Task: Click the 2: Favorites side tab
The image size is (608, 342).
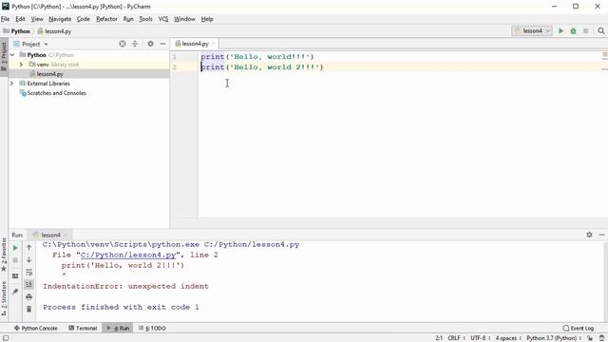Action: tap(4, 254)
